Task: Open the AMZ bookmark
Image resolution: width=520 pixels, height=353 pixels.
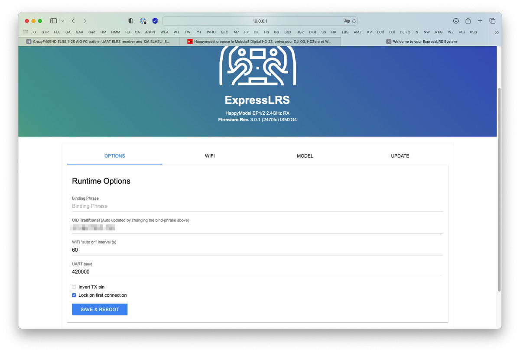Action: click(x=357, y=32)
